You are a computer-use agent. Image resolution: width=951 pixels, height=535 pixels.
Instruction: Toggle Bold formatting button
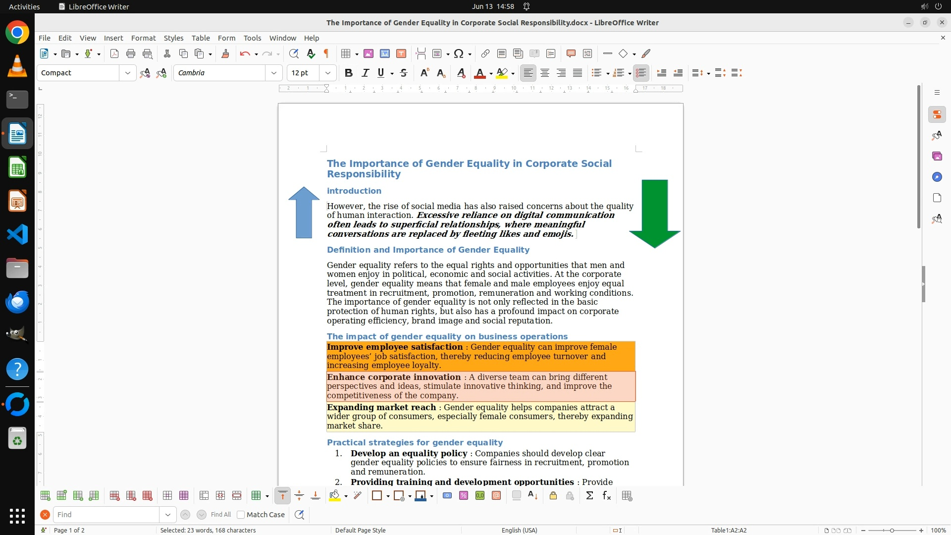[349, 73]
